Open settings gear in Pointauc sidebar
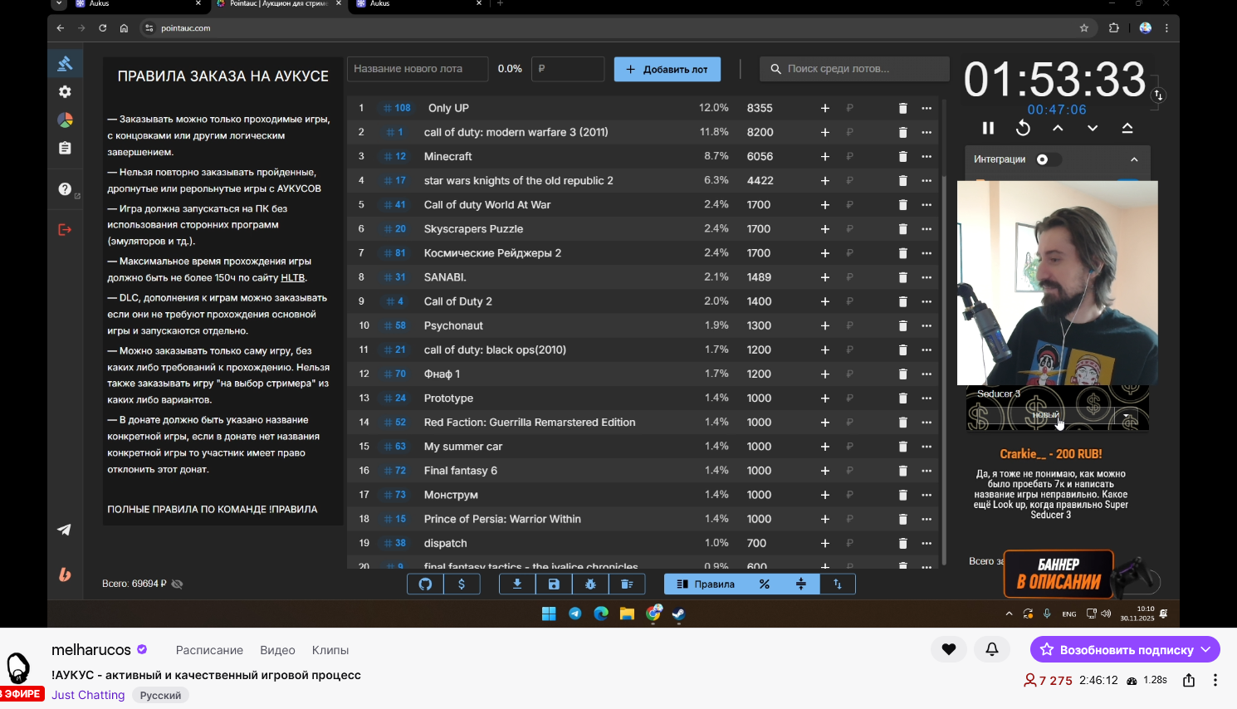Screen dimensions: 1237x709 [65, 92]
